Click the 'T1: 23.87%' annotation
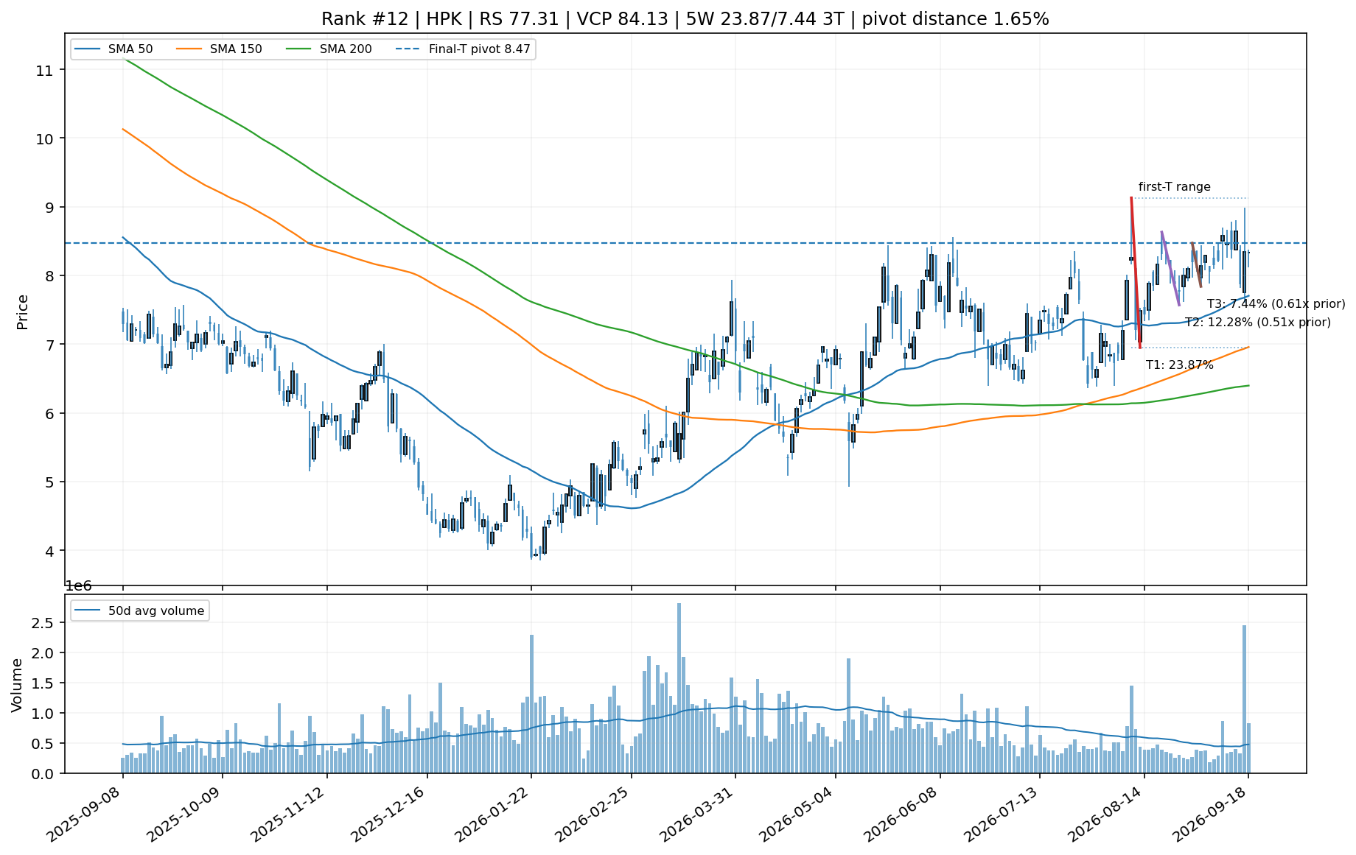 click(x=1179, y=365)
